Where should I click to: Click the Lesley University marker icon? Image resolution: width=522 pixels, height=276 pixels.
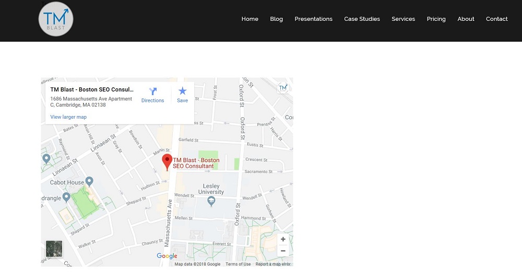[x=211, y=201]
